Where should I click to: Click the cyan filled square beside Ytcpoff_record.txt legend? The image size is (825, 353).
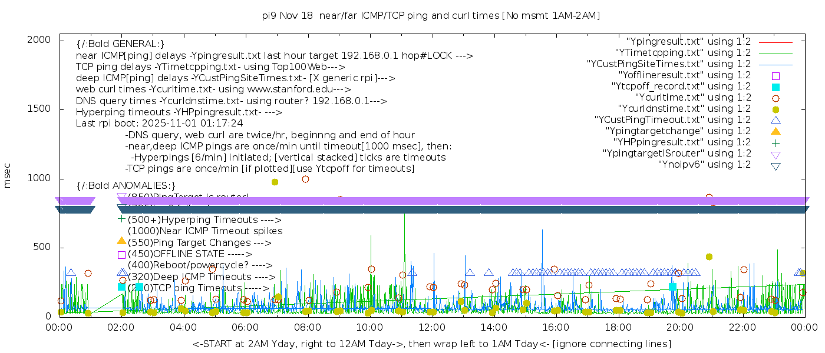tap(775, 86)
